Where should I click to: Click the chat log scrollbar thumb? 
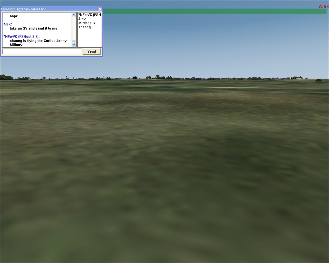(x=74, y=41)
